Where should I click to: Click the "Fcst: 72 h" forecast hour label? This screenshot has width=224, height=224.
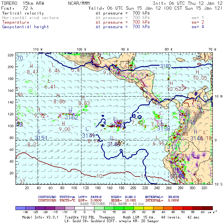(17, 8)
